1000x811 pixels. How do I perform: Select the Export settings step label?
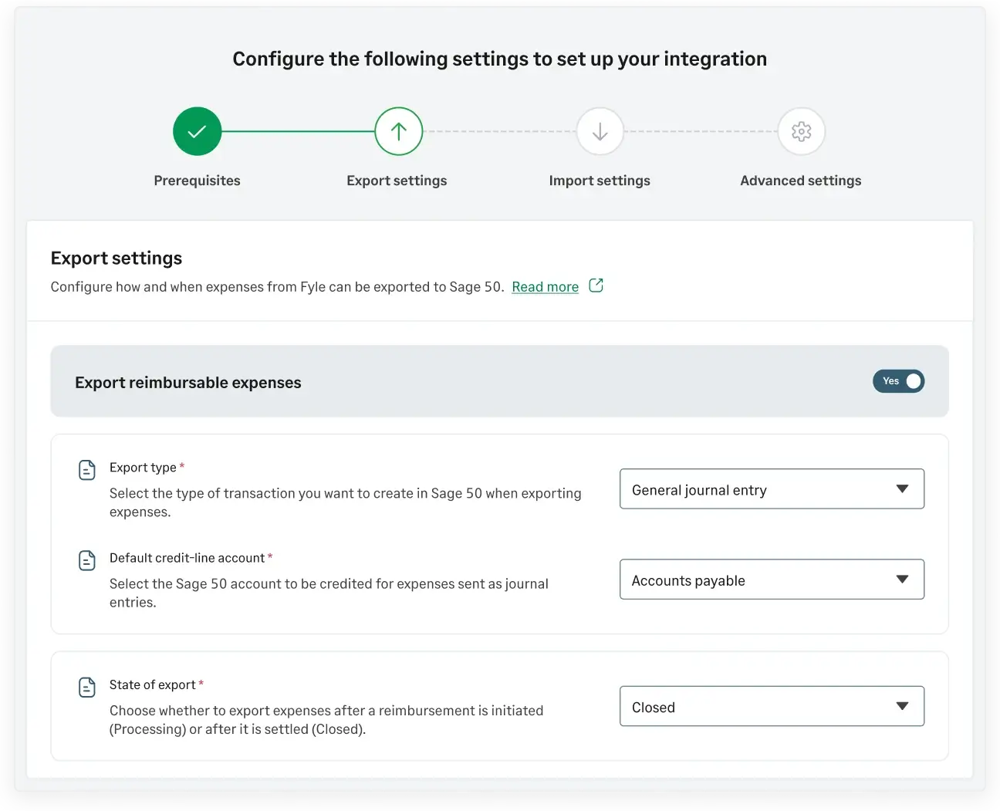click(397, 181)
